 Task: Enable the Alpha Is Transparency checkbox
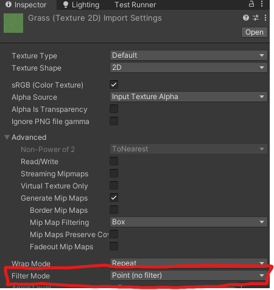click(x=114, y=109)
